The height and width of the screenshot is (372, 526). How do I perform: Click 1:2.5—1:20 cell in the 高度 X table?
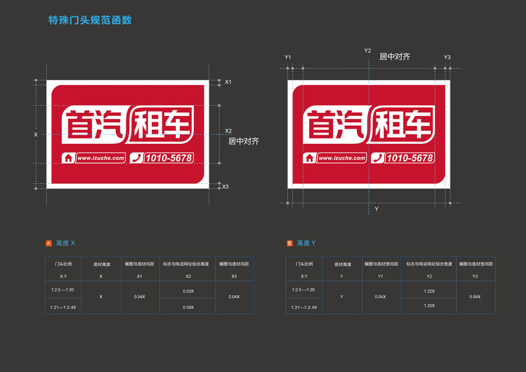pyautogui.click(x=63, y=290)
